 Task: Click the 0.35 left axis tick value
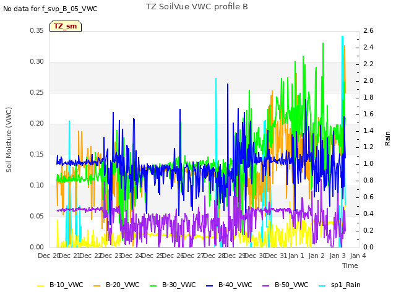(37, 30)
